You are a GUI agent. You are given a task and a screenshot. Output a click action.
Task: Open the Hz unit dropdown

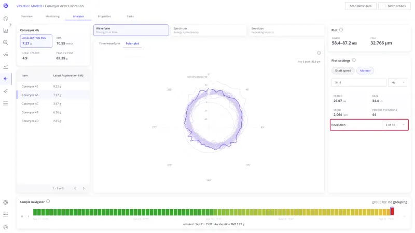pos(397,82)
